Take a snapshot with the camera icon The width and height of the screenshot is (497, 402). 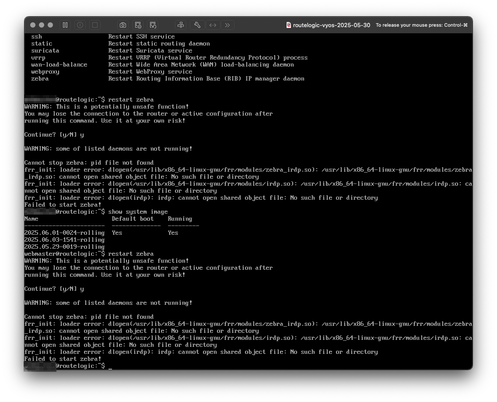[123, 25]
